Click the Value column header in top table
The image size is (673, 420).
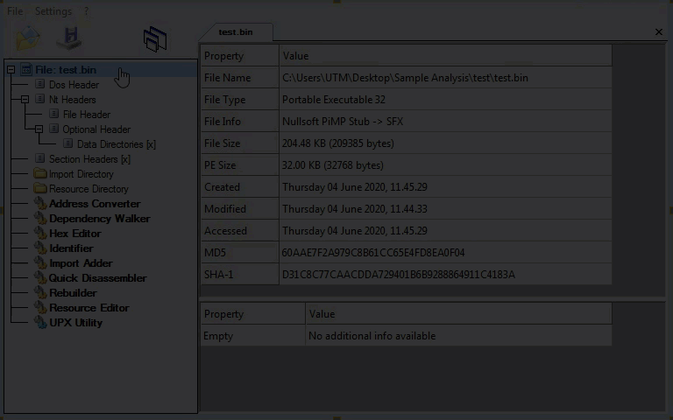coord(445,56)
